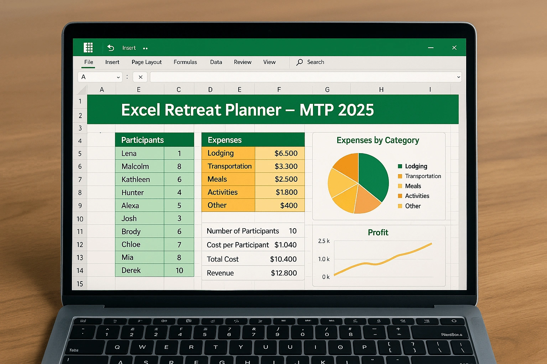Viewport: 547px width, 364px height.
Task: Select the Chloe cell
Action: tap(140, 245)
